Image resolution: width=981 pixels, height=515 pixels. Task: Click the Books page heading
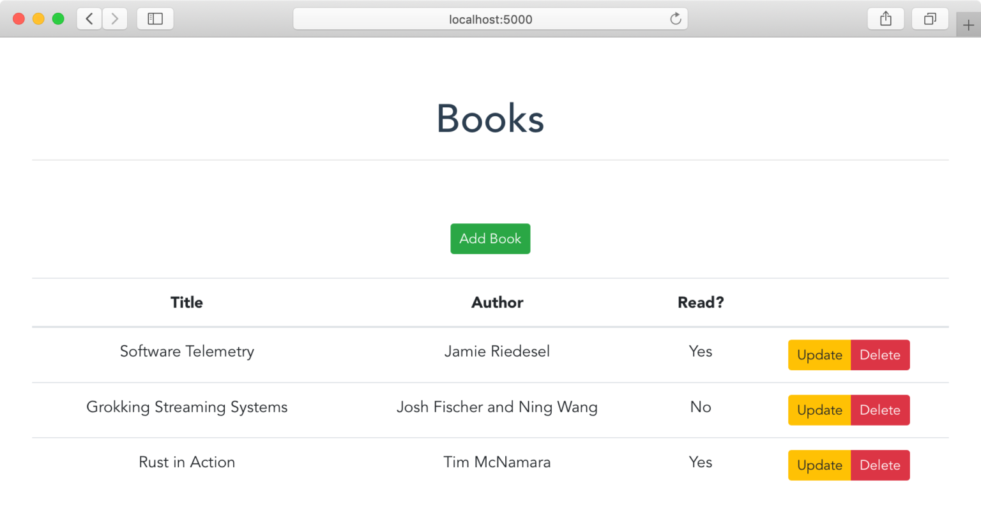[490, 119]
